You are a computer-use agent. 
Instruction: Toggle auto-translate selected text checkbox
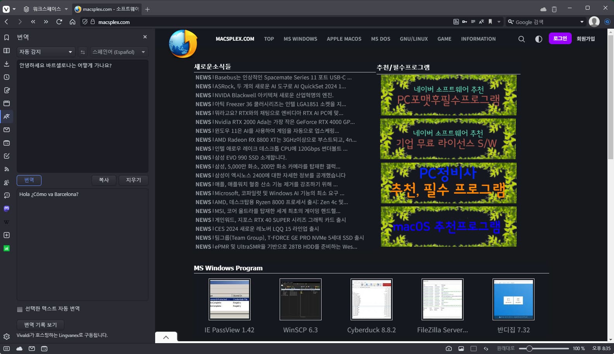(x=20, y=309)
